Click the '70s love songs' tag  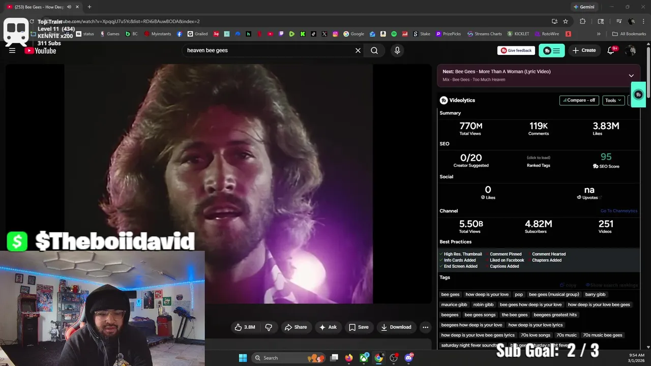536,335
